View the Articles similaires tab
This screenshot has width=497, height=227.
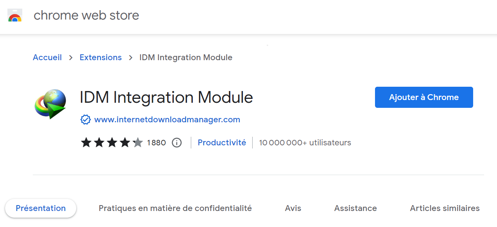click(444, 208)
